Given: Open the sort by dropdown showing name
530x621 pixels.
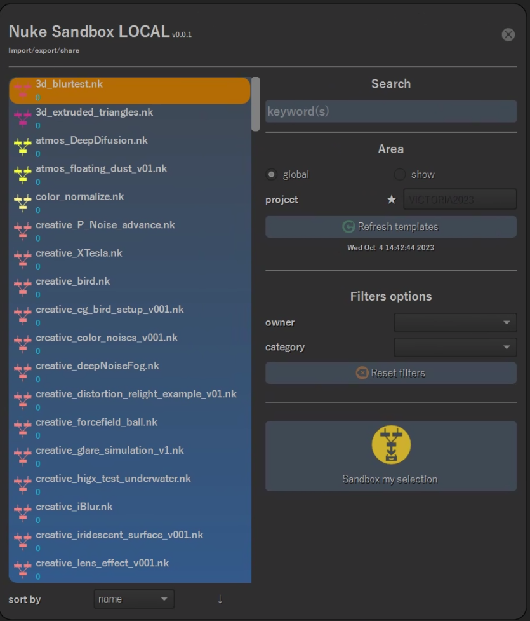Looking at the screenshot, I should pyautogui.click(x=133, y=599).
